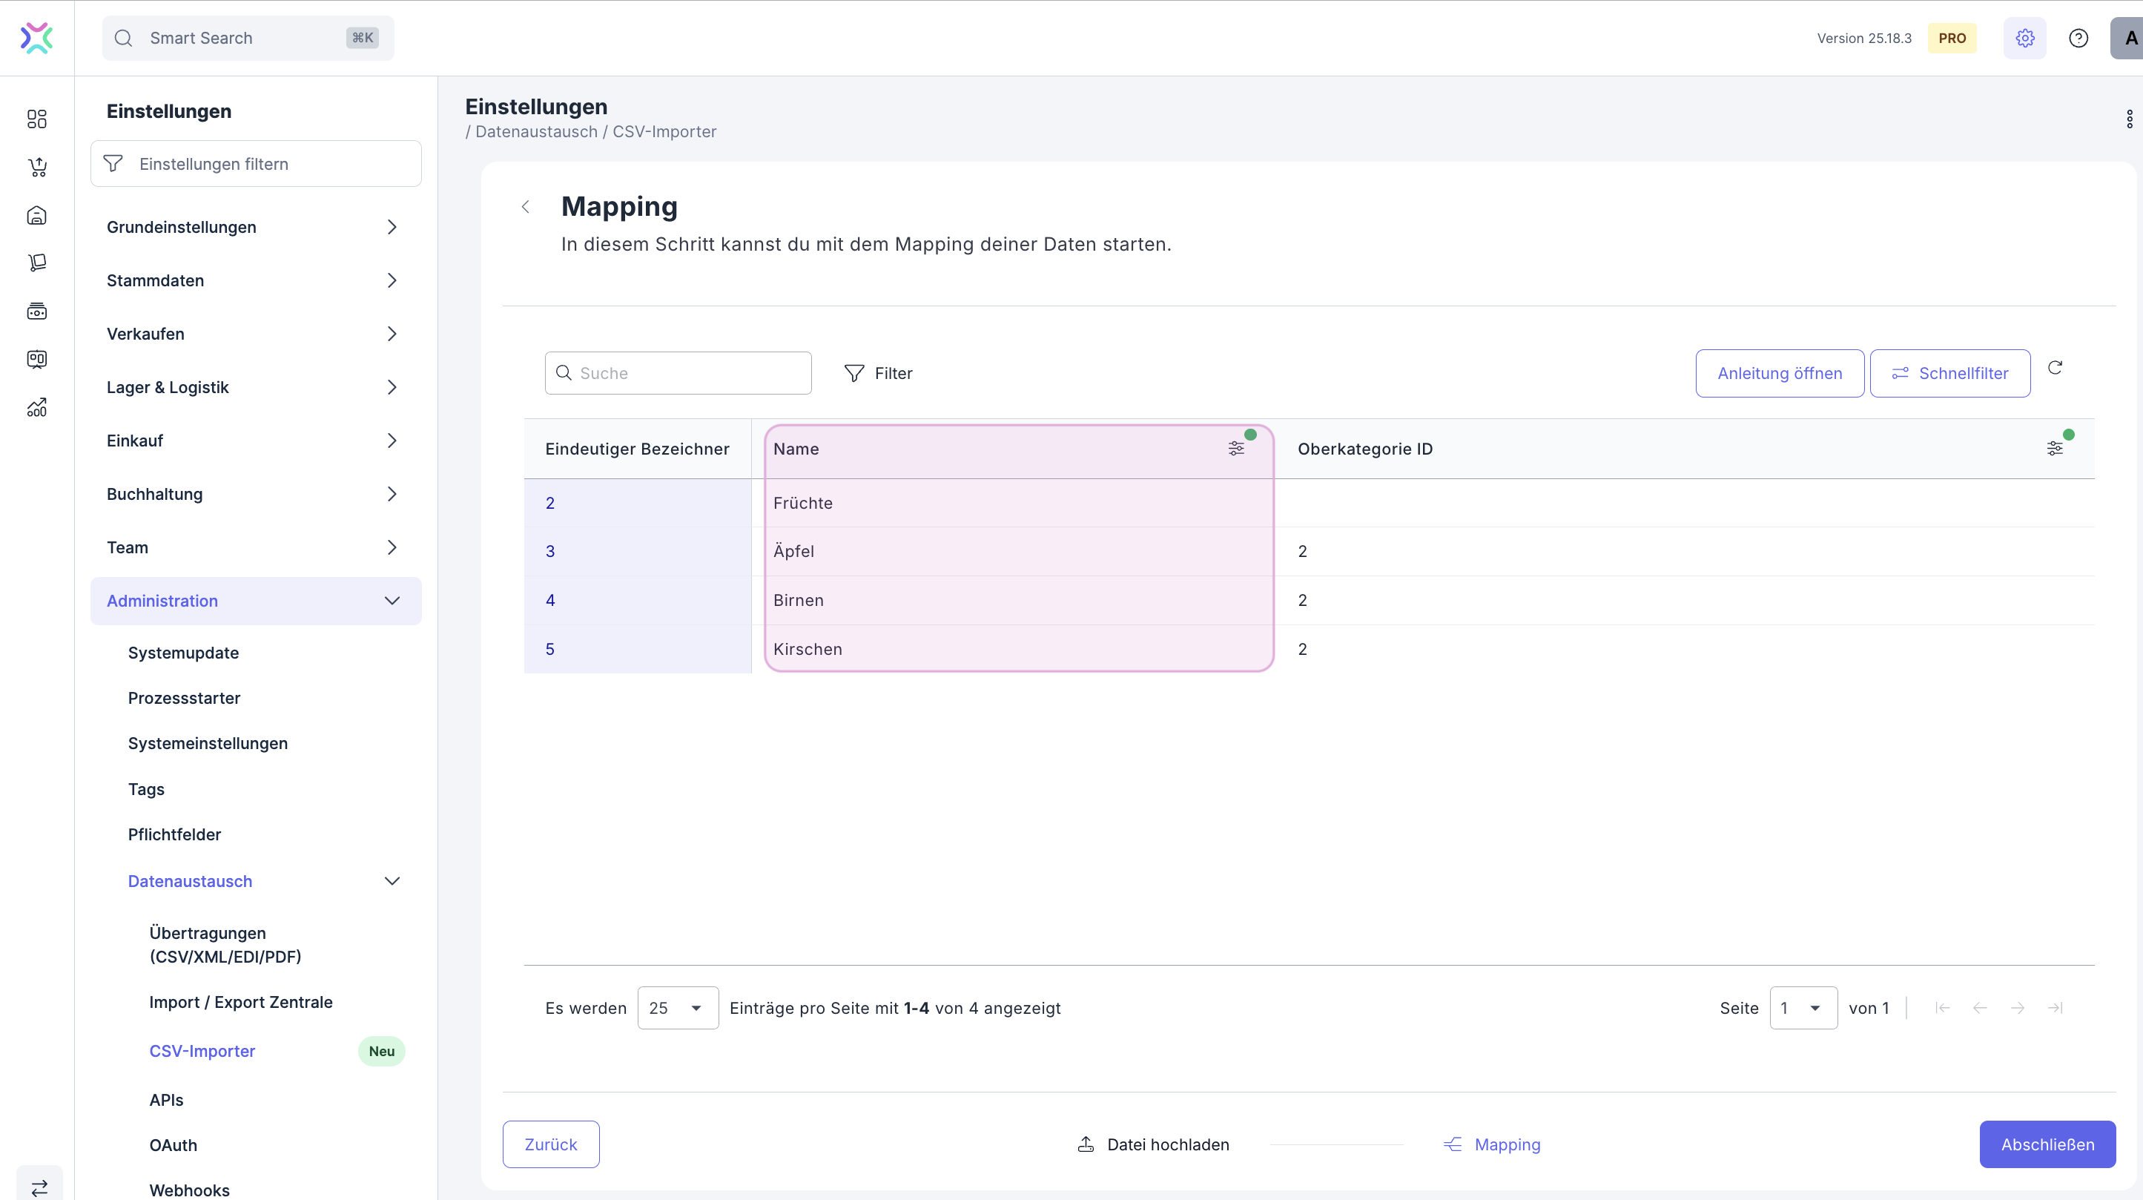This screenshot has height=1200, width=2143.
Task: Click the refresh icon beside Schnellfilter
Action: pos(2055,368)
